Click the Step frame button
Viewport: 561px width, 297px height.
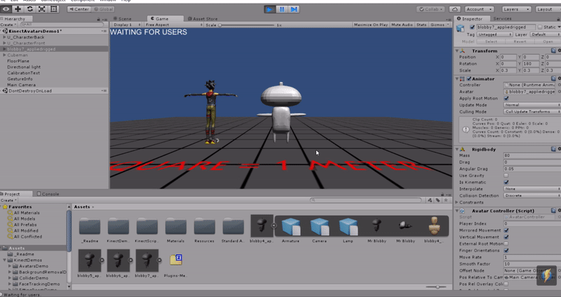294,9
